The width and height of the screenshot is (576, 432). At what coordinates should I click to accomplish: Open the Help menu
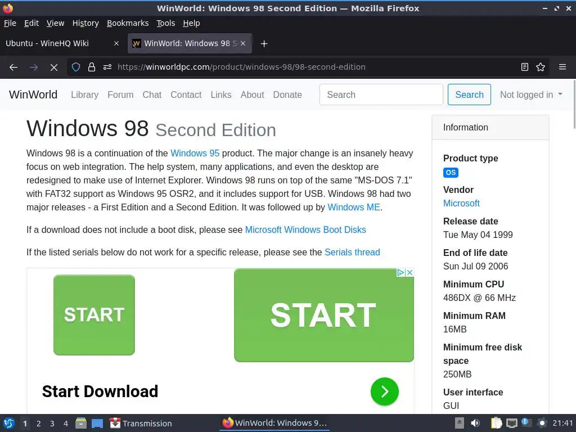click(x=191, y=23)
